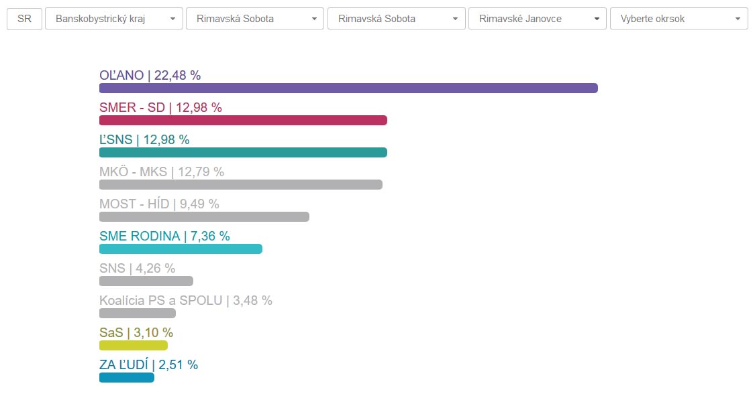Click the blue ZA ĽUDÍ bar

[127, 378]
